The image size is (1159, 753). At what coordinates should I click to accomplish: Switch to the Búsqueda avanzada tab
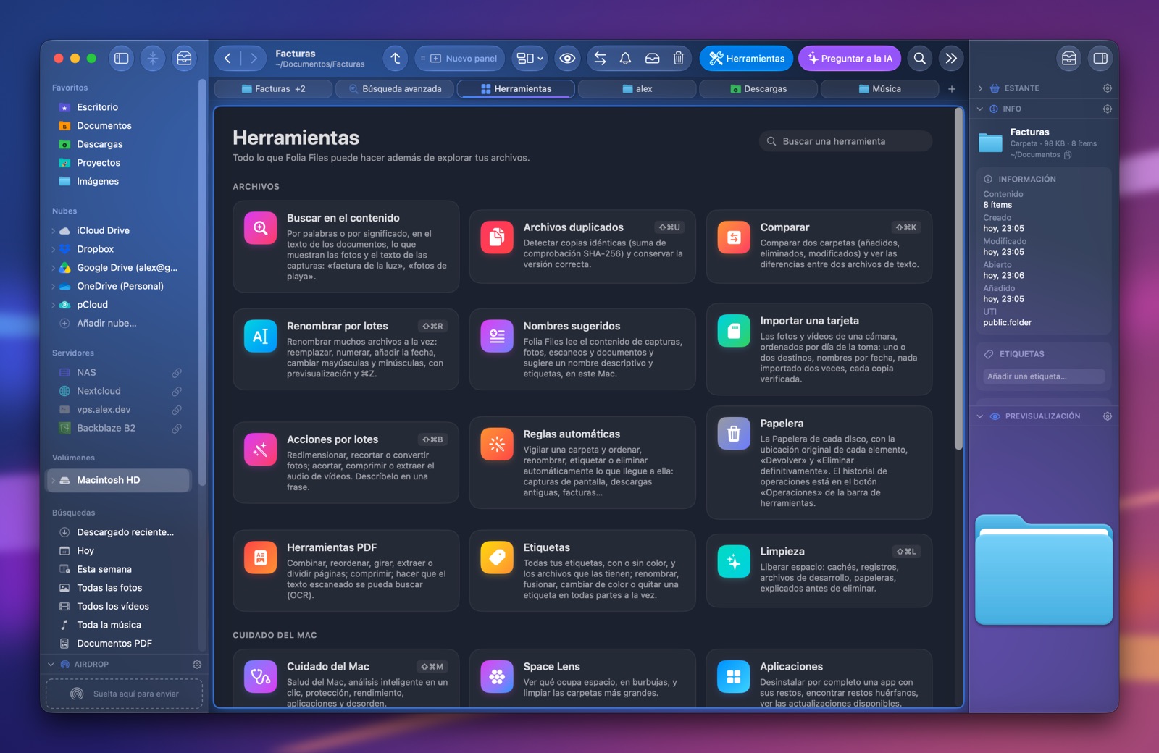coord(396,89)
